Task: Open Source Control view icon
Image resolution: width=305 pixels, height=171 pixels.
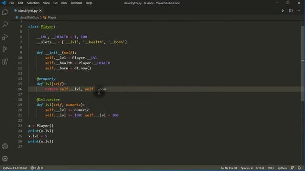Action: click(x=5, y=49)
